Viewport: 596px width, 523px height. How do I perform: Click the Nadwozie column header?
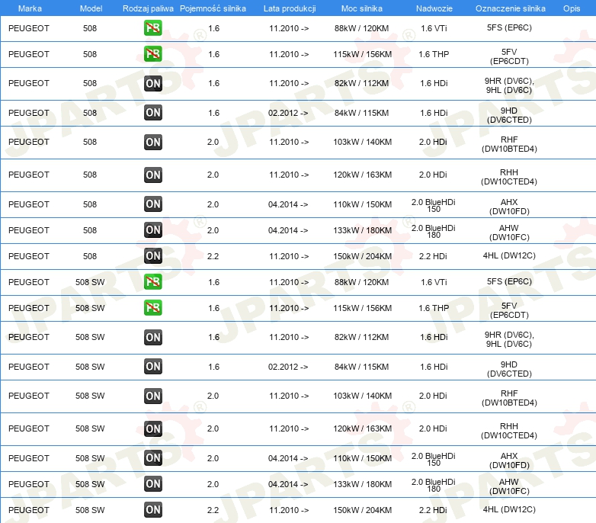click(434, 8)
